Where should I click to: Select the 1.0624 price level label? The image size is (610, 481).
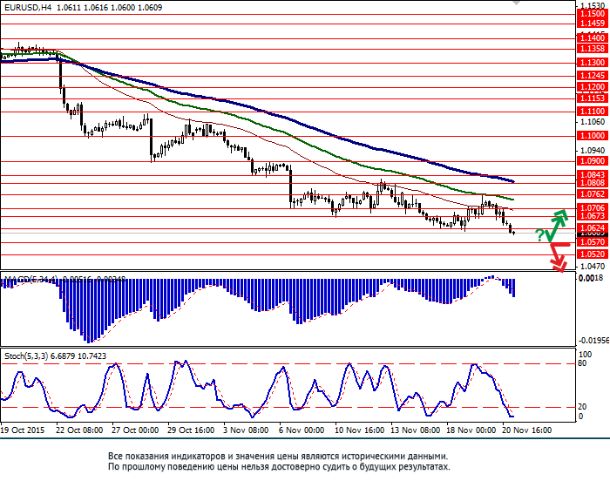coord(593,228)
